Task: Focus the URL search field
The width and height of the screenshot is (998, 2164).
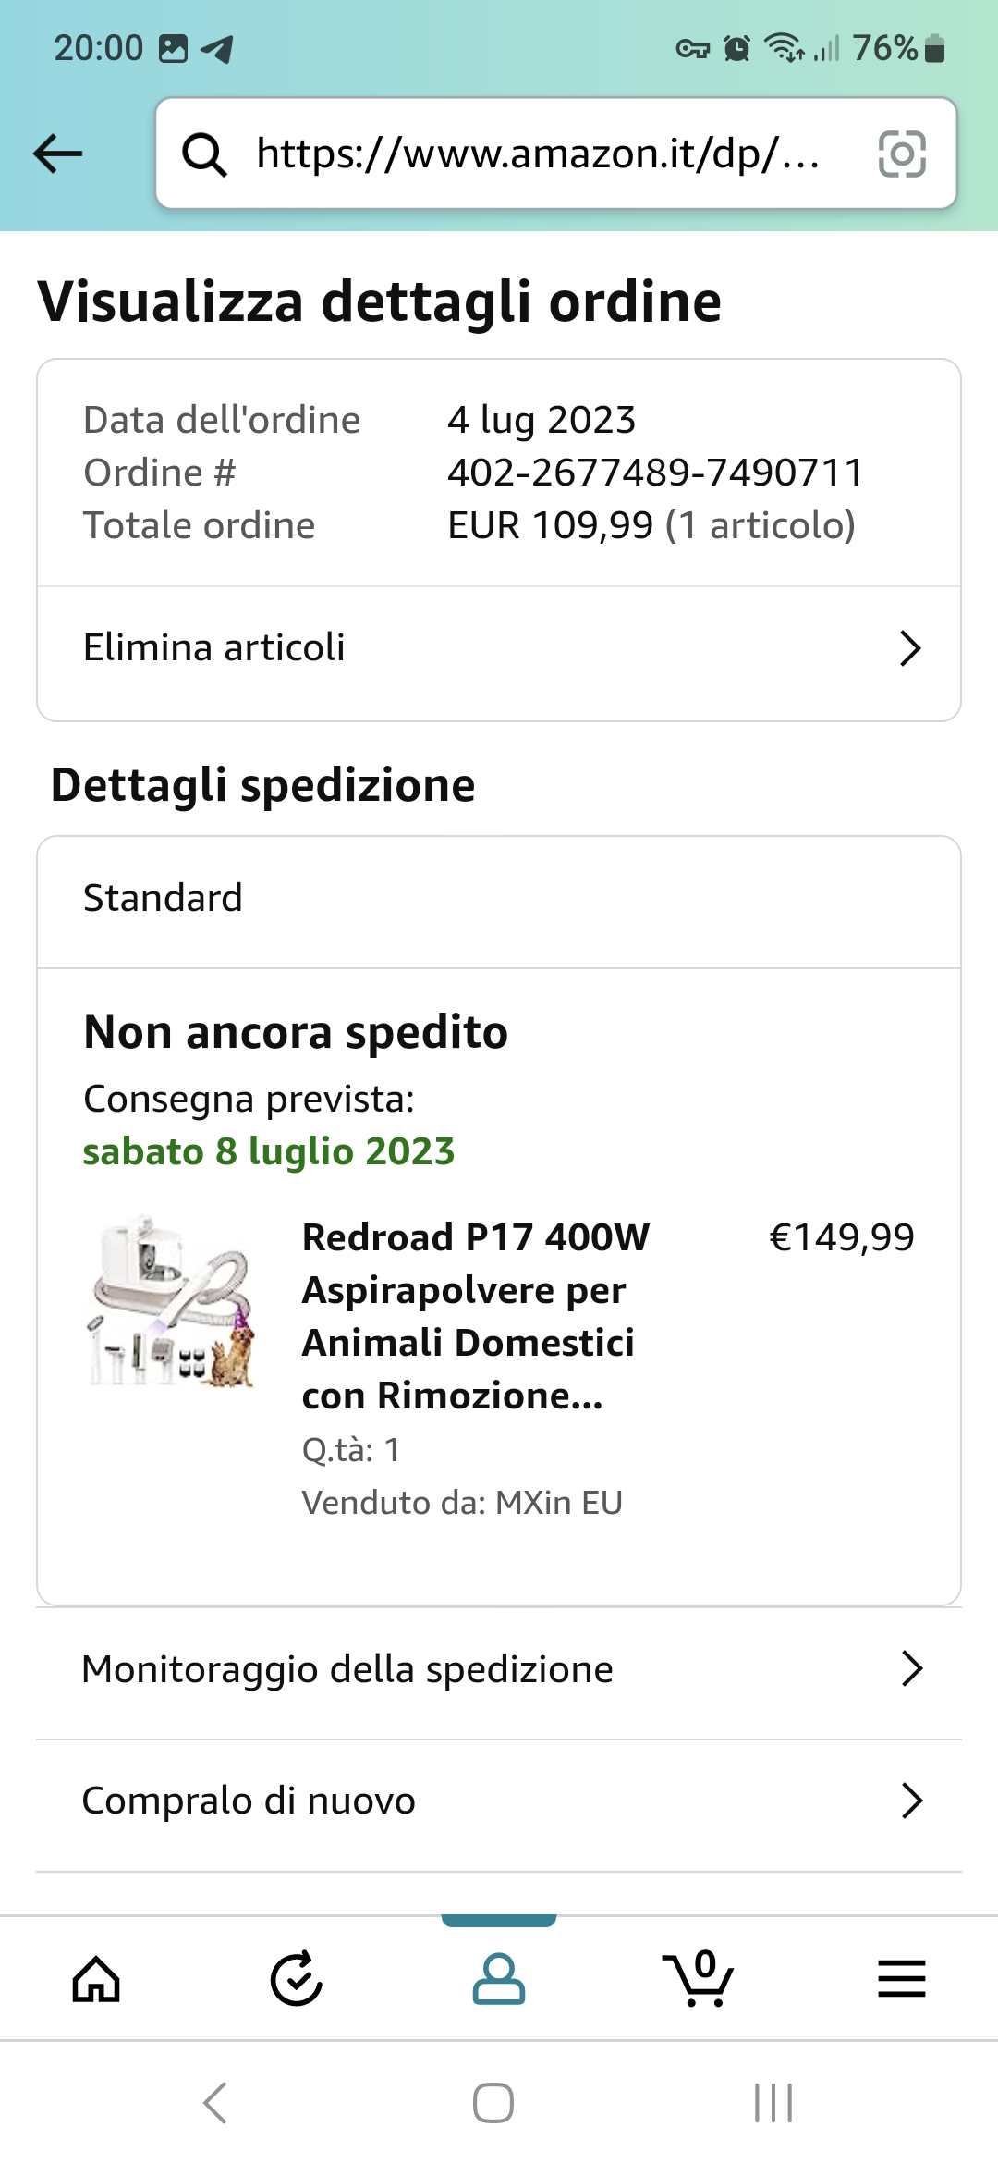Action: click(x=538, y=154)
